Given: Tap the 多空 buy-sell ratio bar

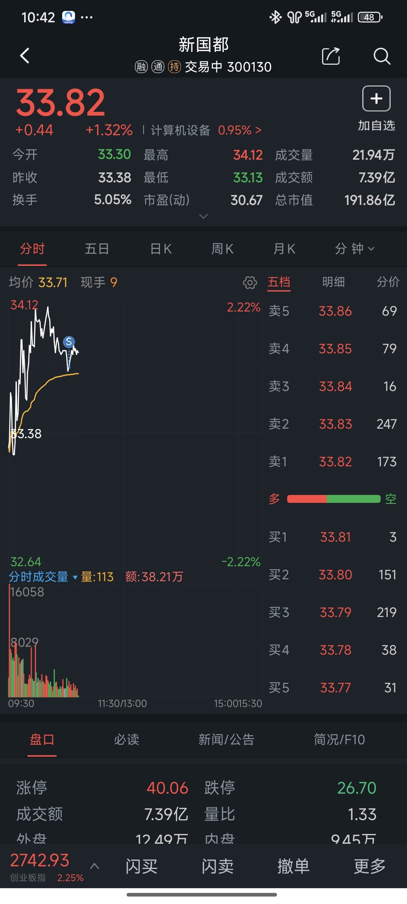Looking at the screenshot, I should click(x=334, y=499).
